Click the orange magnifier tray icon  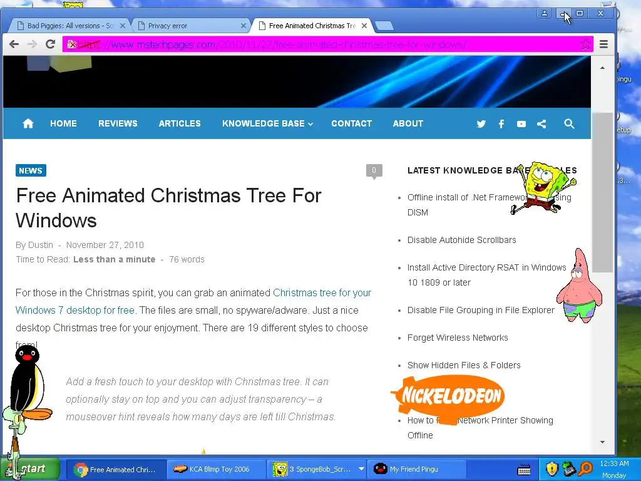[586, 468]
